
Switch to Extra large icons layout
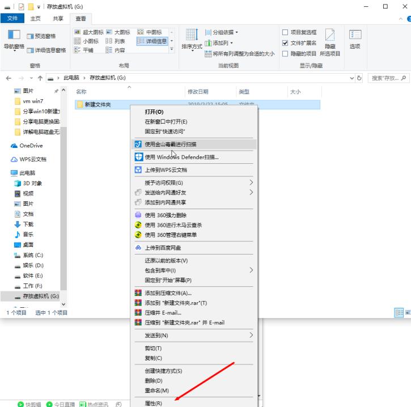[x=89, y=32]
